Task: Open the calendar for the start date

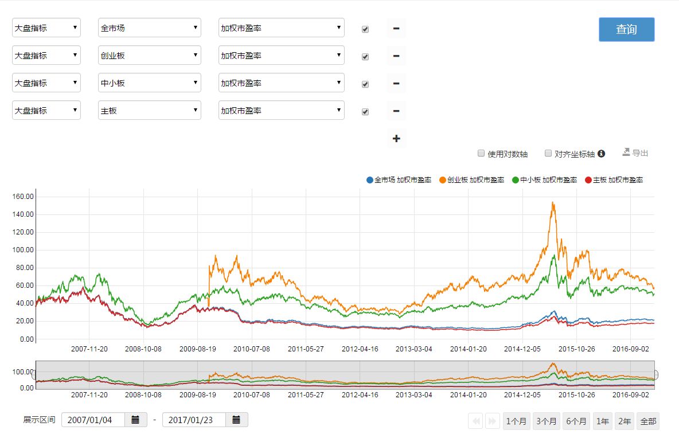Action: point(135,419)
